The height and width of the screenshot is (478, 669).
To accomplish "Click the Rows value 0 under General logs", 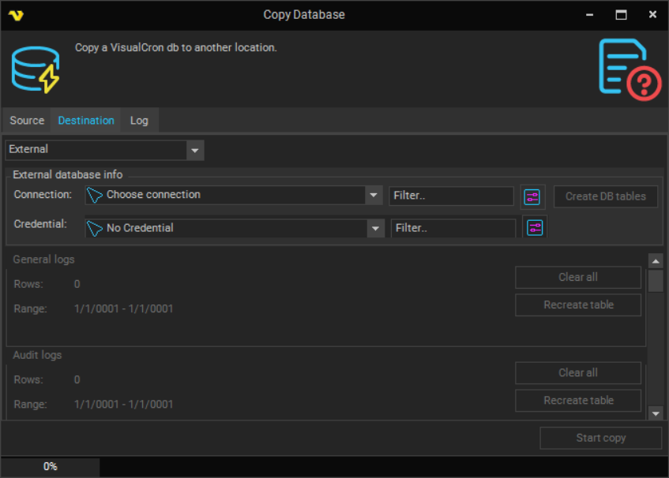I will pos(77,284).
